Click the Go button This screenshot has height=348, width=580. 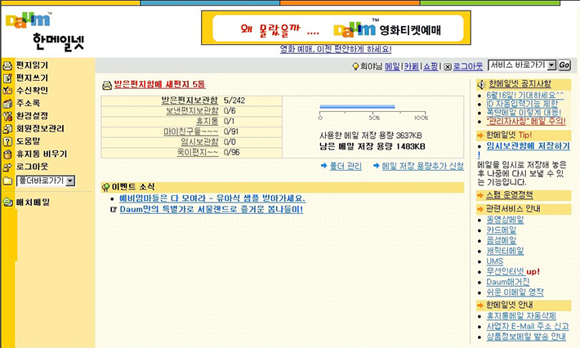tap(564, 65)
